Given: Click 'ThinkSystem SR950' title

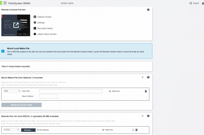Looking at the screenshot, I should click(x=19, y=3).
